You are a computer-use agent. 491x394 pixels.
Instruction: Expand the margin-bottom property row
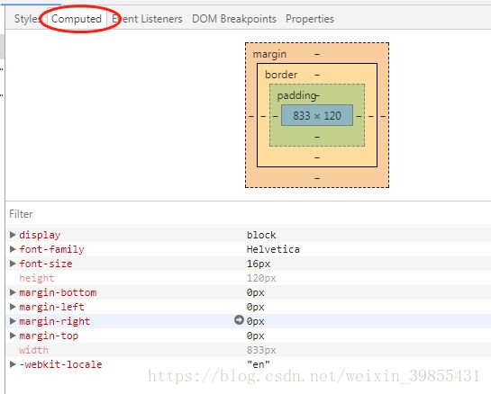(13, 292)
